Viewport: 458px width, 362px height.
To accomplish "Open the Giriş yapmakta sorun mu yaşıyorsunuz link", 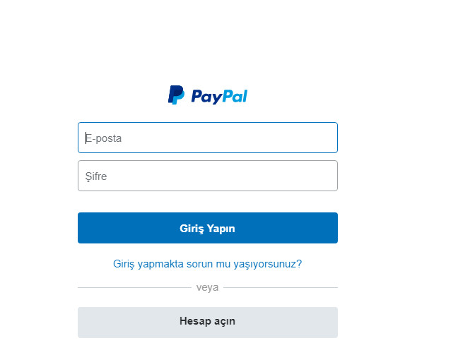I will [207, 264].
